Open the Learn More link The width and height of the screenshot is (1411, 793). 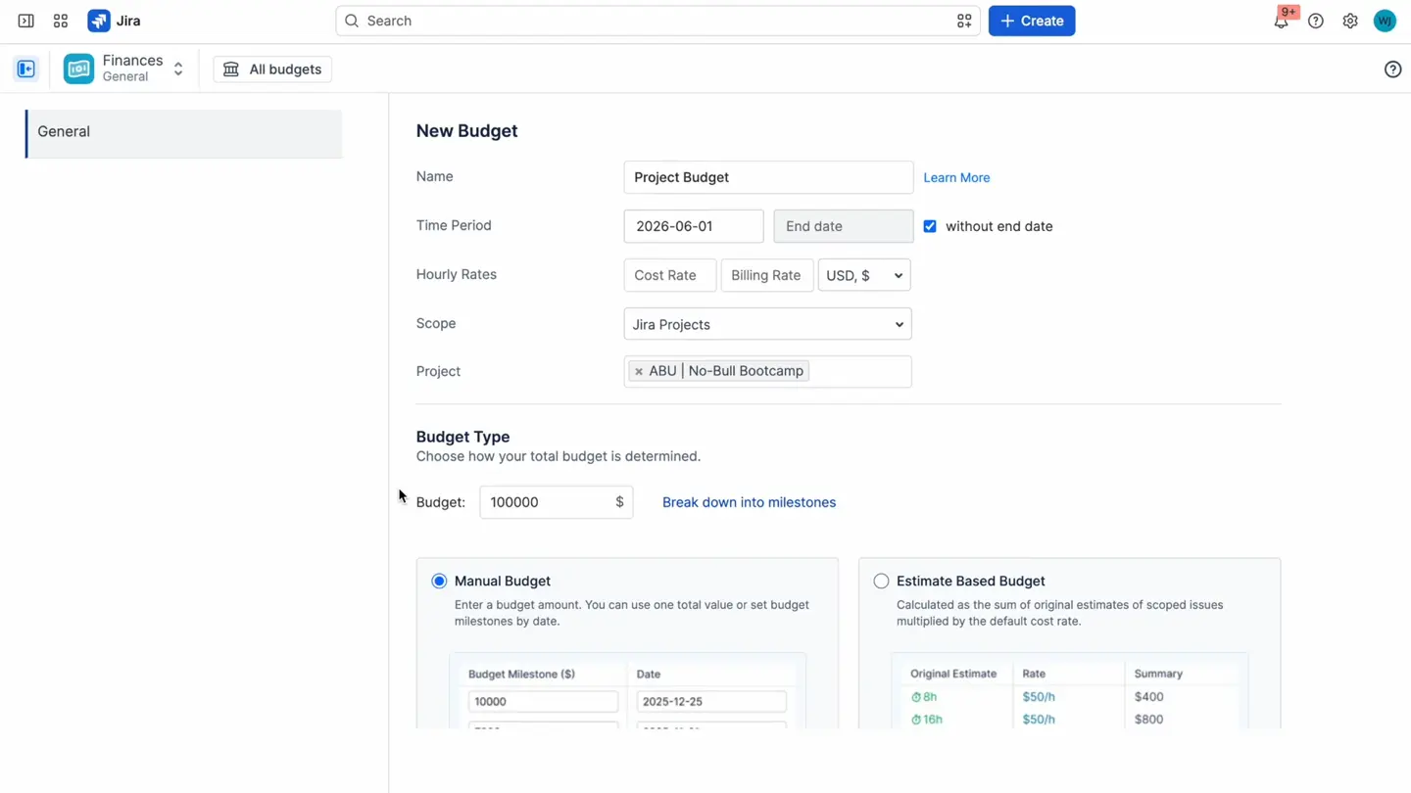click(x=956, y=177)
